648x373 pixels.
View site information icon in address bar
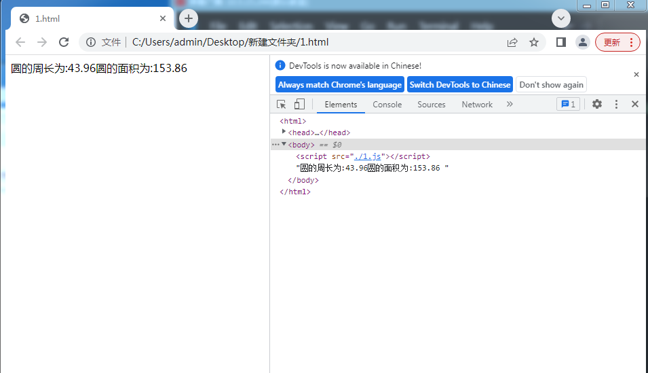90,42
